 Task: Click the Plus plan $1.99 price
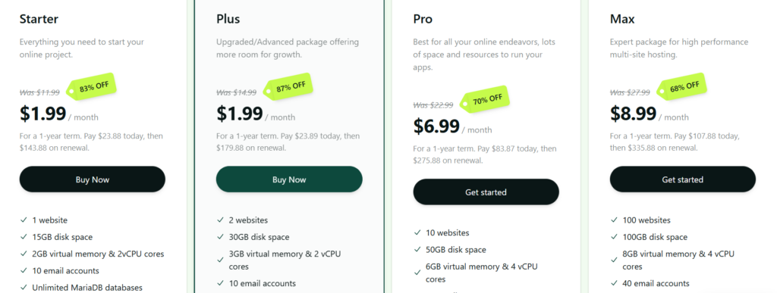click(240, 114)
